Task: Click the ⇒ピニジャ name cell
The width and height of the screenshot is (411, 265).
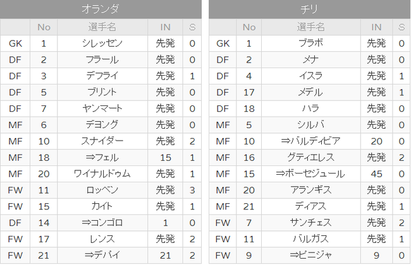Action: tap(311, 255)
